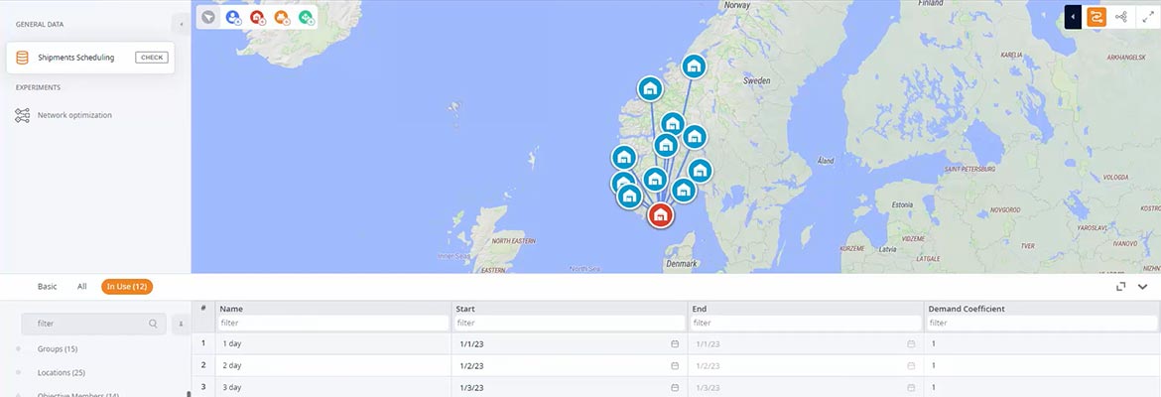1161x397 pixels.
Task: Click Demand Coefficient cell of '1 day' row
Action: [x=1042, y=343]
